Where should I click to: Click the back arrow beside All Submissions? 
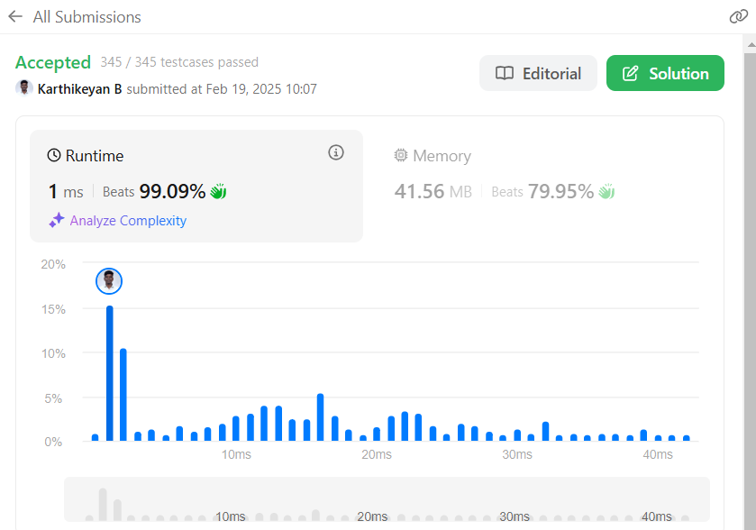14,16
